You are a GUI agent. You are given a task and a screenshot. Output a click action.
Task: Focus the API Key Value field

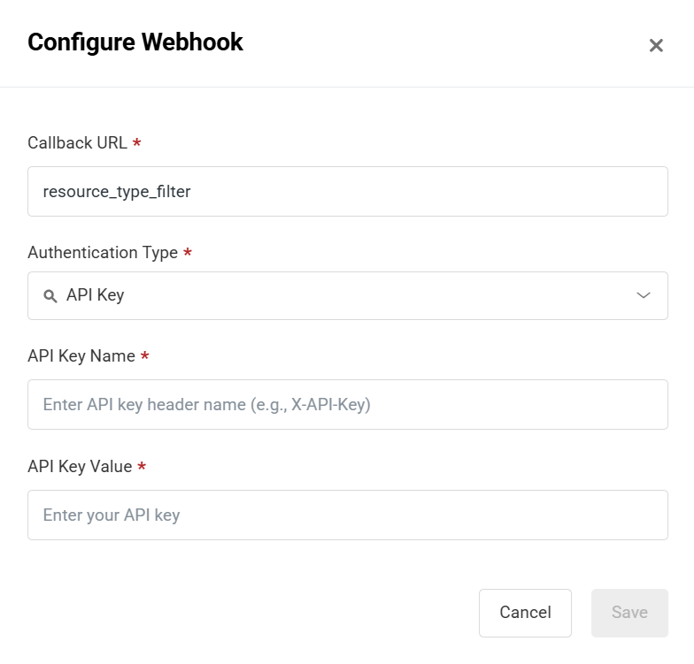tap(347, 515)
